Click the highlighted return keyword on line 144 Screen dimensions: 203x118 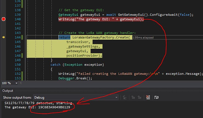[64, 37]
